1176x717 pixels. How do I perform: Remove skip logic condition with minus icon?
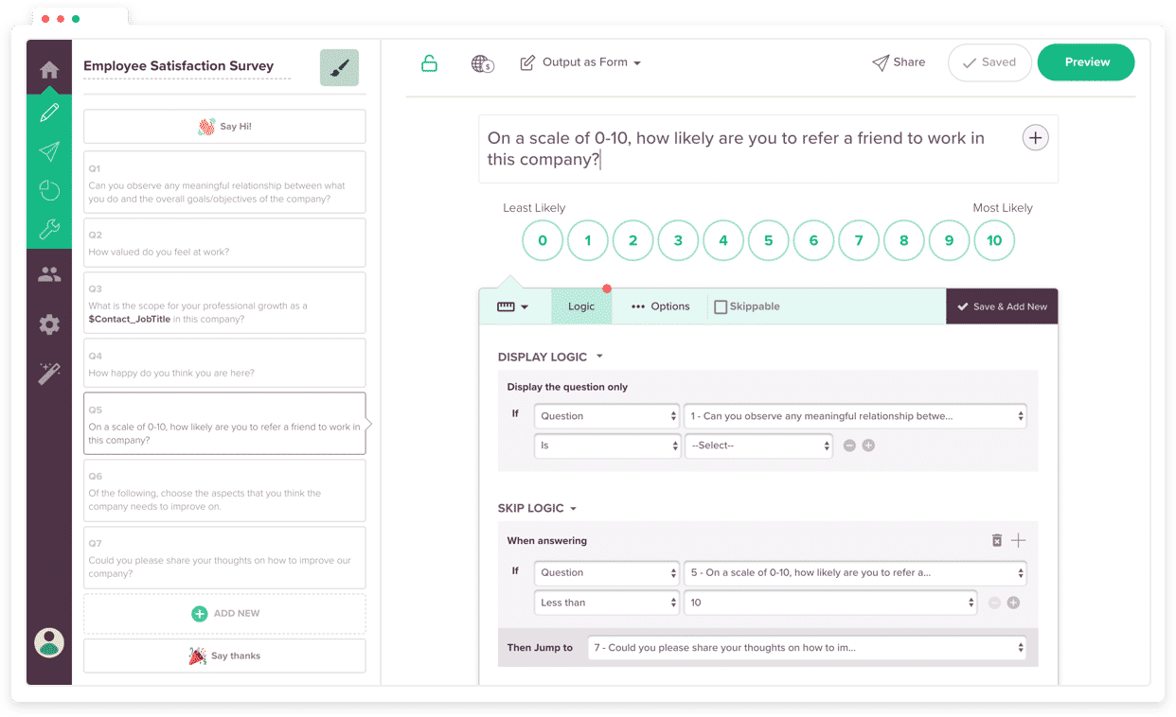tap(994, 603)
